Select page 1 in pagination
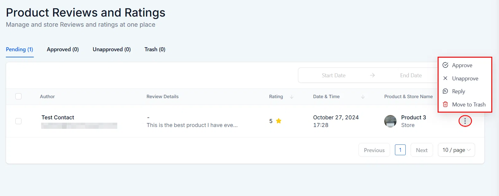The width and height of the screenshot is (499, 196). point(400,150)
